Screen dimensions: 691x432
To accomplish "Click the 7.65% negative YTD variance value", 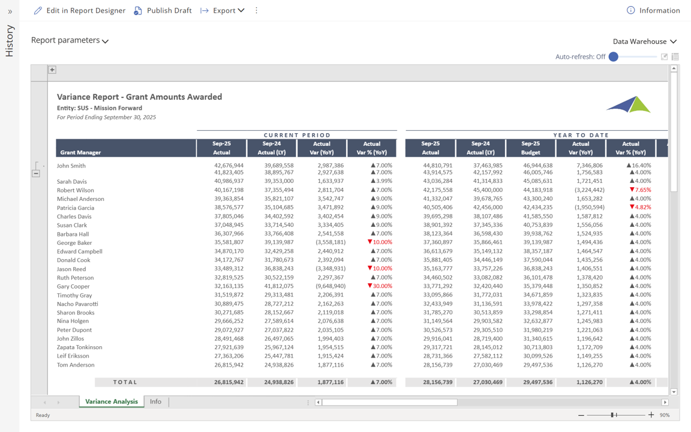I will (641, 190).
